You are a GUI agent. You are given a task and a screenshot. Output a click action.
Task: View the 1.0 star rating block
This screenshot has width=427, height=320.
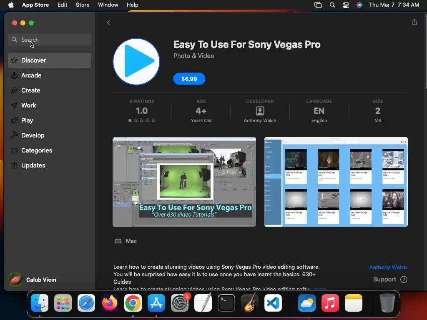coord(142,111)
